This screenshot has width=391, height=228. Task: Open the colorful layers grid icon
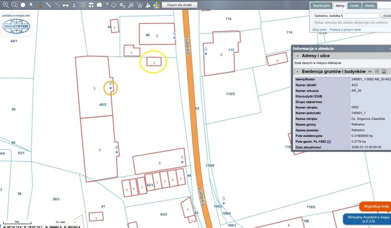tap(156, 5)
